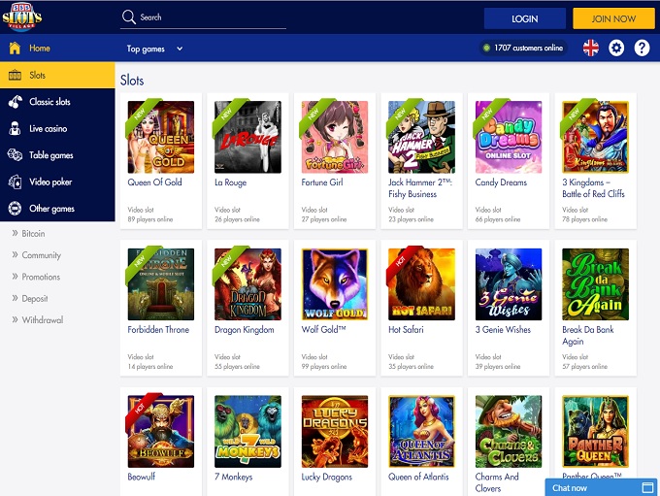
Task: Open Other games category
Action: (51, 209)
